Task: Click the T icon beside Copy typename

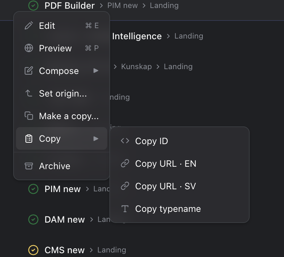Action: (125, 209)
